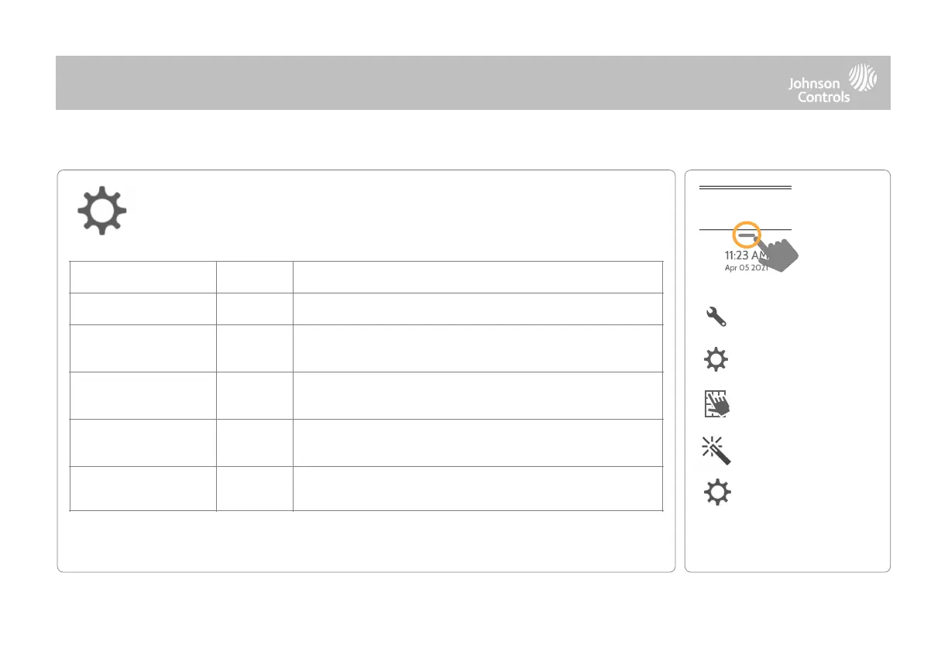Open the gear icon directly below the wrench
The height and width of the screenshot is (669, 948).
pyautogui.click(x=715, y=361)
